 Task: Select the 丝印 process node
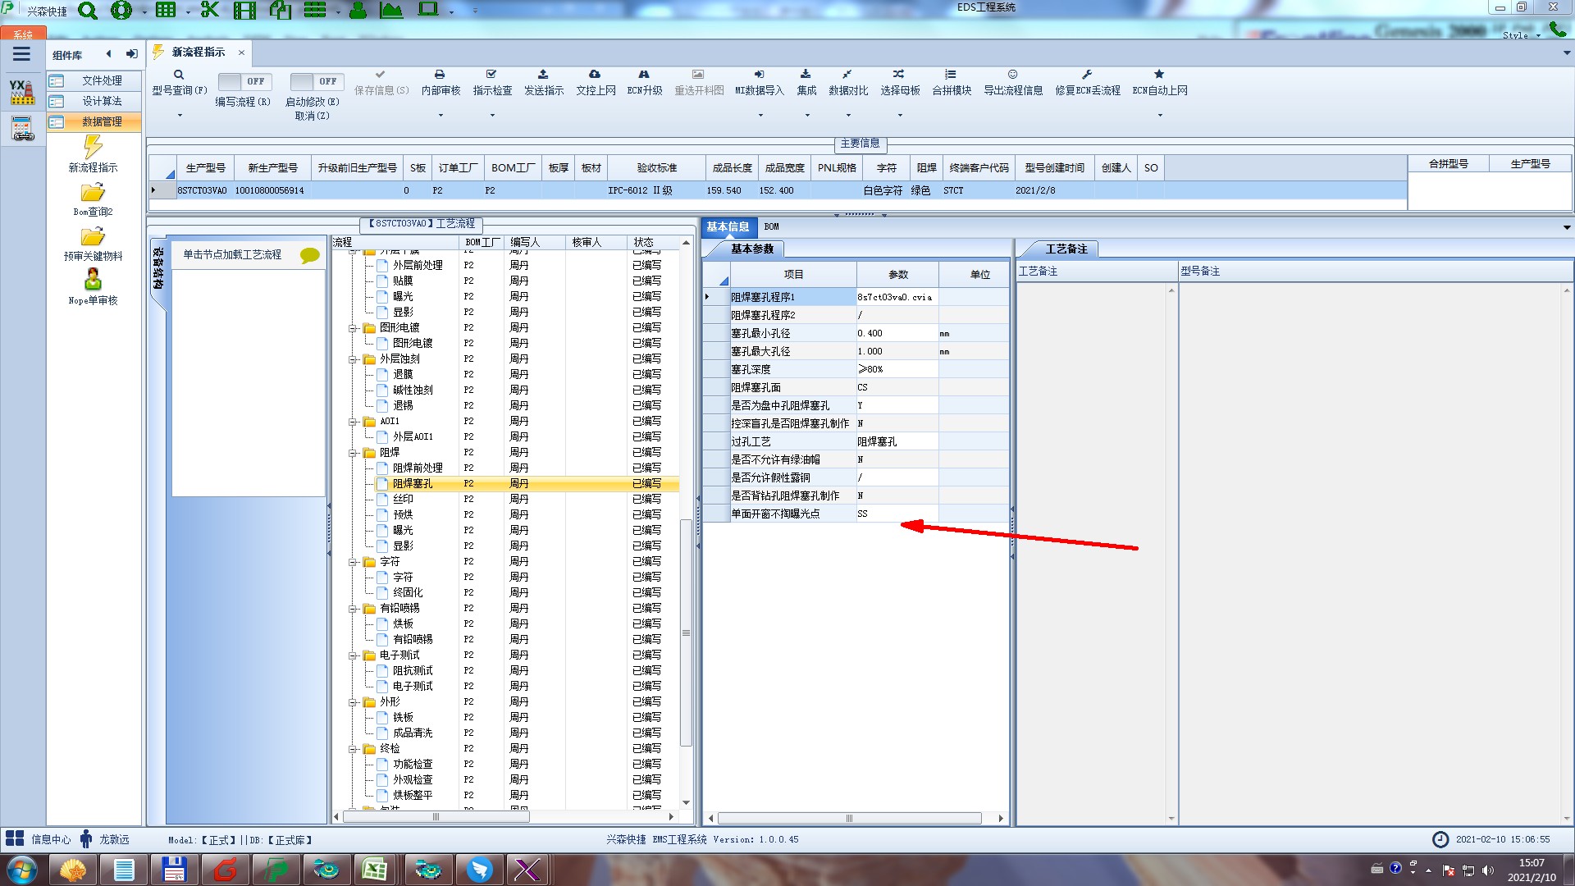pyautogui.click(x=403, y=499)
